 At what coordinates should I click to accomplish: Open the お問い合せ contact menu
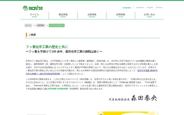coord(149,15)
